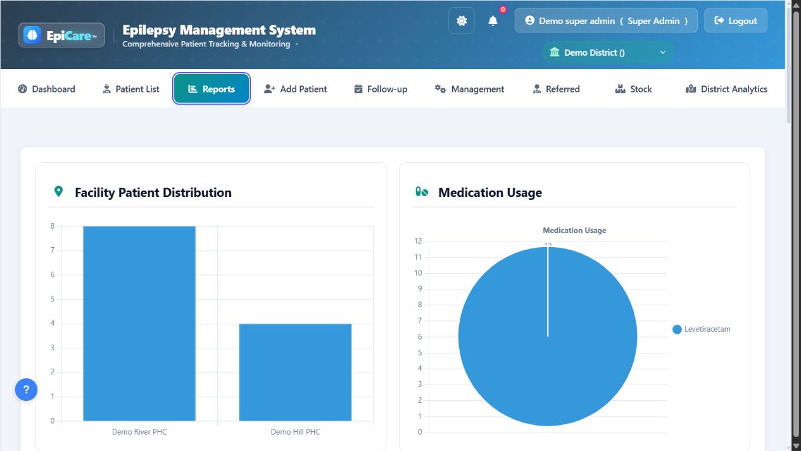Go to the Patient List tab
Screen dimensions: 801x451
point(131,89)
